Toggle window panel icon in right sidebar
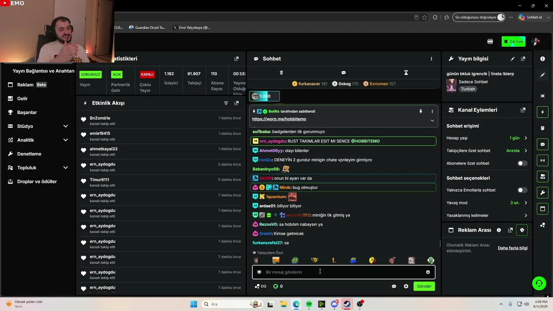 543,209
